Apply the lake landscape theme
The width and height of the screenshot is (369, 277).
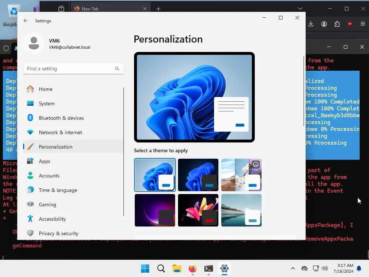(241, 210)
